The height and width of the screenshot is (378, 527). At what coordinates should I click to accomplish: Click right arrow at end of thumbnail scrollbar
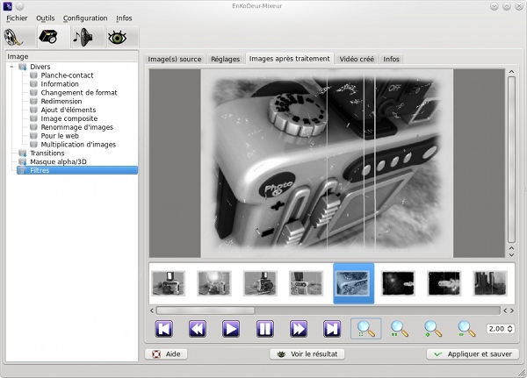(512, 310)
